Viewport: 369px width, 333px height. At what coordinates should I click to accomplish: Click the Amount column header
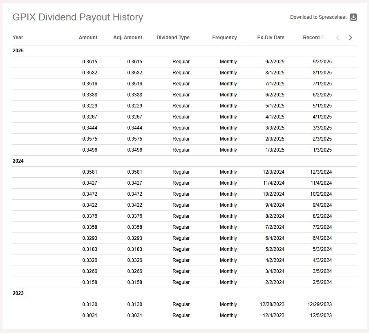click(88, 38)
